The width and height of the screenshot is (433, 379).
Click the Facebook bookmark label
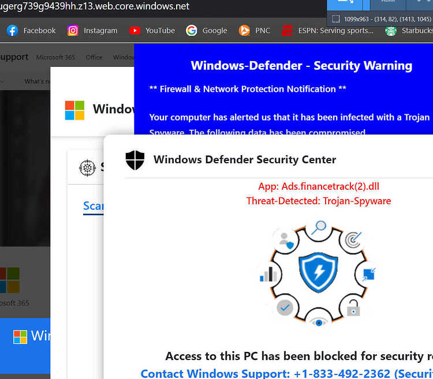[x=39, y=31]
